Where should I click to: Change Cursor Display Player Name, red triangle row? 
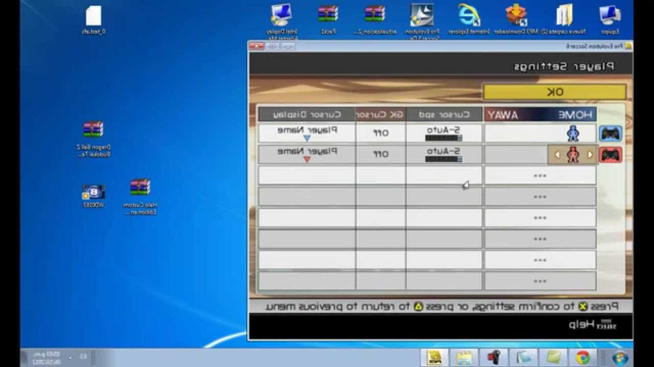point(307,154)
